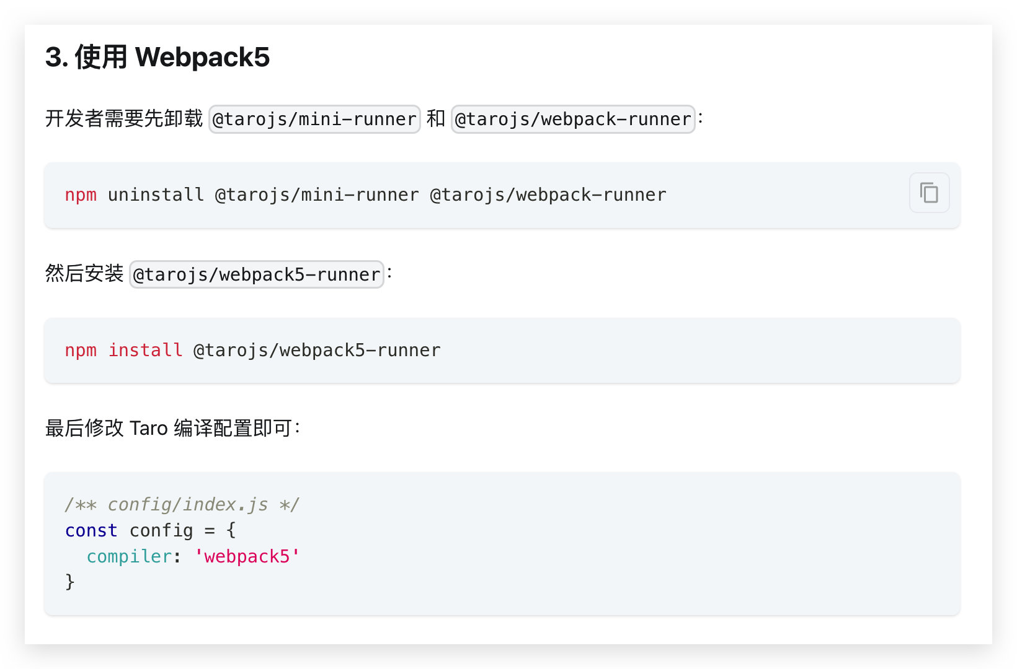Click inline code @tarojs/webpack5-runner label

(257, 274)
